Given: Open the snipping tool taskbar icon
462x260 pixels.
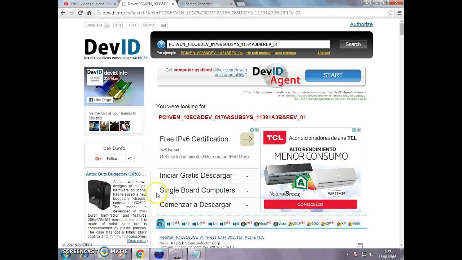Looking at the screenshot, I should click(x=178, y=254).
